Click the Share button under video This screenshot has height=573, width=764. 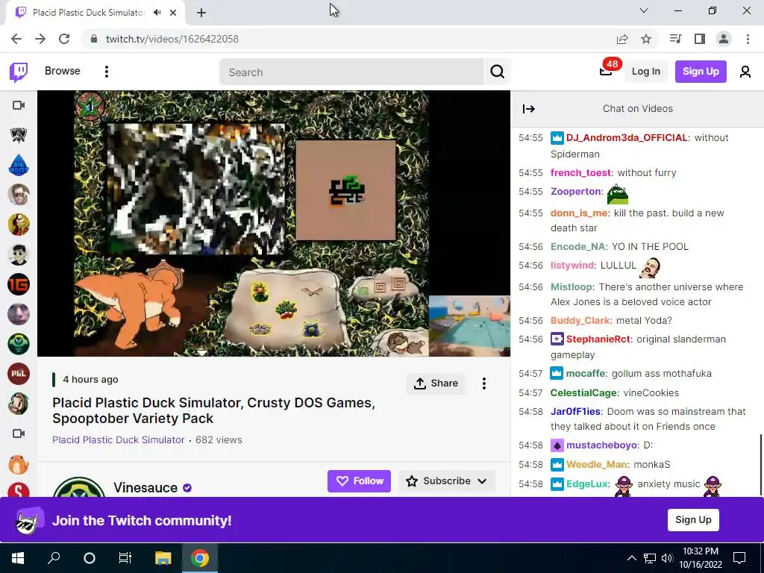pyautogui.click(x=436, y=383)
